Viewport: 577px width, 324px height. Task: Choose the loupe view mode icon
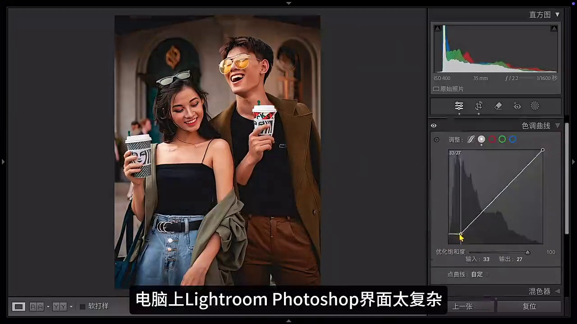tap(18, 306)
